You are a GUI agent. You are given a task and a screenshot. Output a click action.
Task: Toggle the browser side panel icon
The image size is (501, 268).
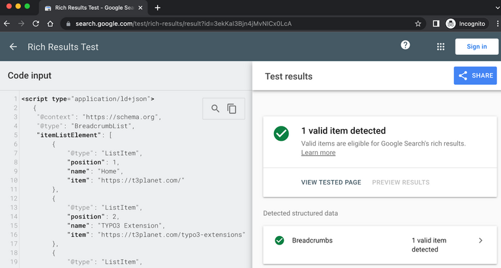[x=436, y=23]
